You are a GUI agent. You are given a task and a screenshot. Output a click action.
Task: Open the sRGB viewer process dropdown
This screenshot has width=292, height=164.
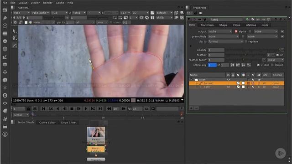(x=164, y=18)
